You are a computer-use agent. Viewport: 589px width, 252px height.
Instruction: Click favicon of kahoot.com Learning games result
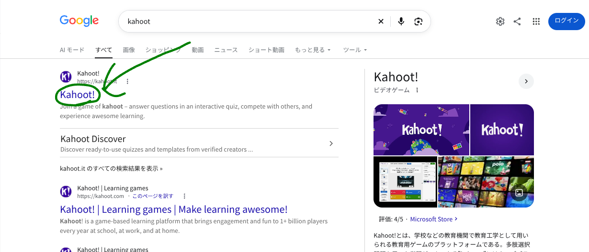66,192
